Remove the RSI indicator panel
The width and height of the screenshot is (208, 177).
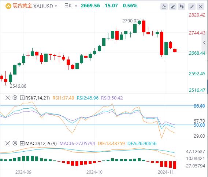click(8, 98)
